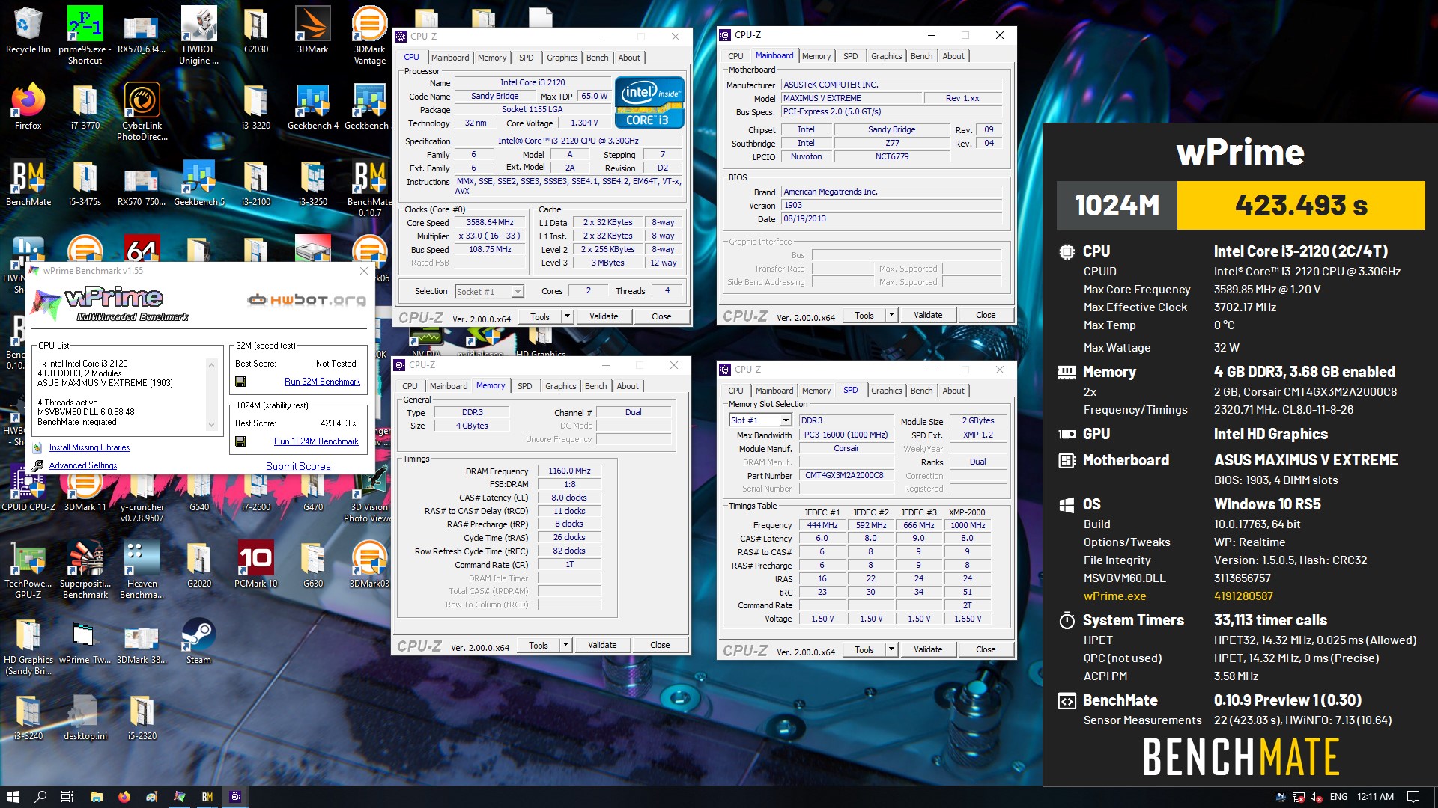1438x808 pixels.
Task: Click the 423.493 s result in BenchMate
Action: pyautogui.click(x=1301, y=205)
